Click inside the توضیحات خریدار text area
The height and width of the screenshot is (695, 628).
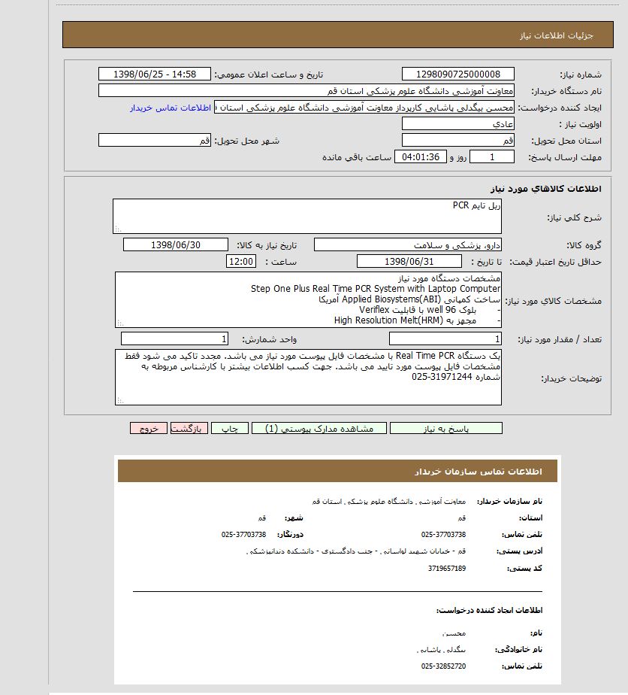pos(308,376)
